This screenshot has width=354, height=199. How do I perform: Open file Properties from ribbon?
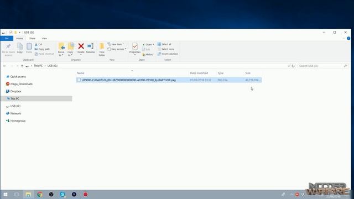(135, 49)
